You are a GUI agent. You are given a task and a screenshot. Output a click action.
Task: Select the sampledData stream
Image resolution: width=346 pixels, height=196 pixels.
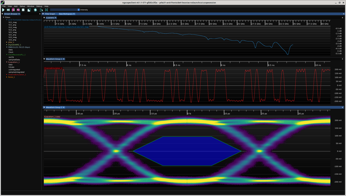[x=14, y=60]
